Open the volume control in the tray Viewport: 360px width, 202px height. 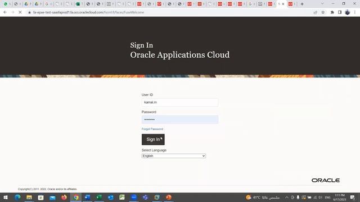pyautogui.click(x=321, y=198)
